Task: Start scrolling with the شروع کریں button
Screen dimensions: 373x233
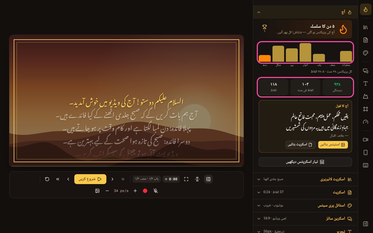Action: point(90,179)
